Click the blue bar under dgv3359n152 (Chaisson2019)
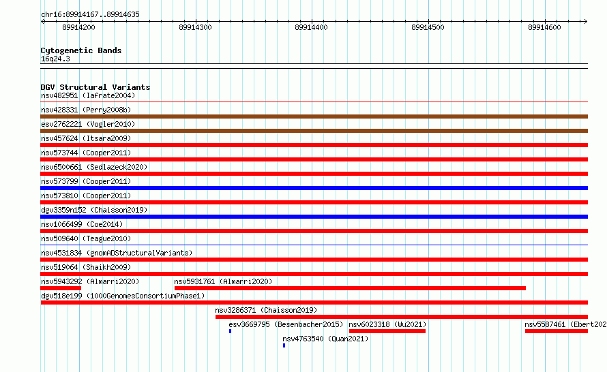The image size is (607, 372). 314,217
